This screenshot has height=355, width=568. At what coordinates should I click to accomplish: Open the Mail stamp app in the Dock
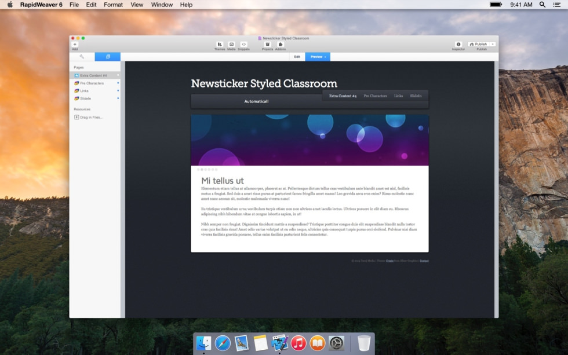pos(241,343)
